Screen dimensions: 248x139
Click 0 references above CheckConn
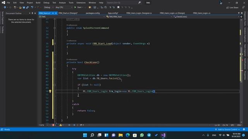(72, 59)
